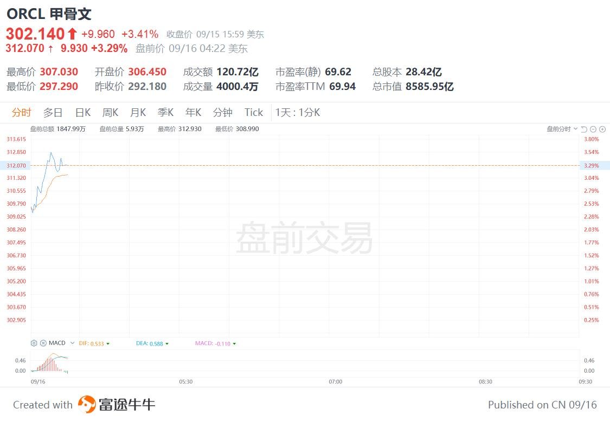
Task: Switch to the 日K daily chart tab
Action: (81, 113)
